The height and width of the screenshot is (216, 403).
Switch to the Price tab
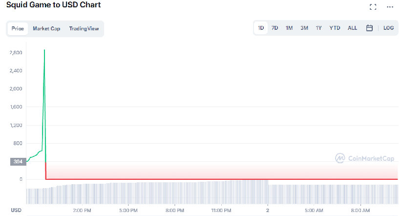(x=18, y=28)
